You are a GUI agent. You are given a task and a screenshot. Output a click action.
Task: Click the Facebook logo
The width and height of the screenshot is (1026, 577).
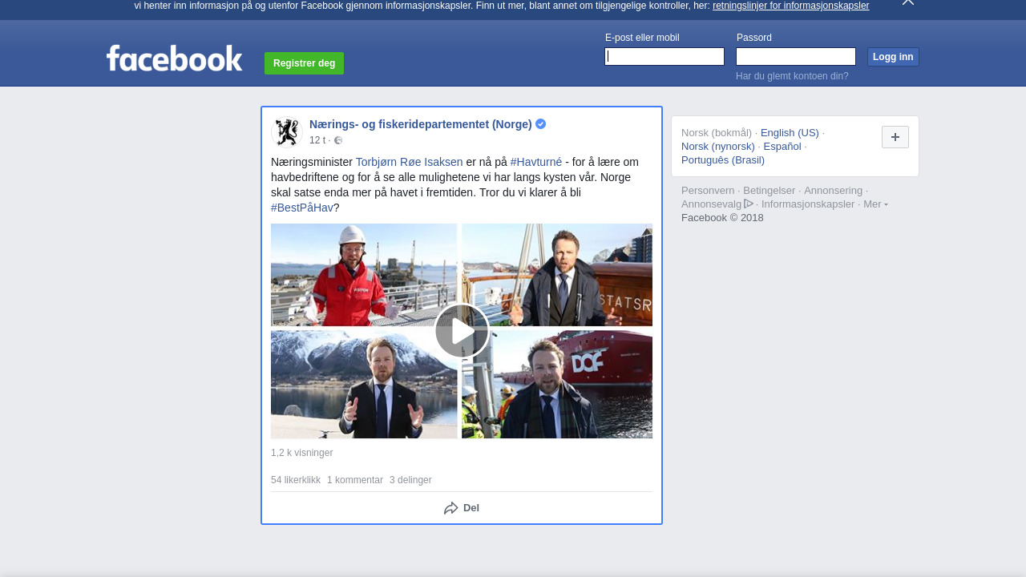click(x=174, y=58)
